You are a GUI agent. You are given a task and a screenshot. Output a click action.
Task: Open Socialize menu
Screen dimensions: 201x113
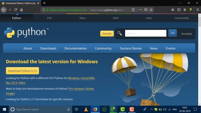click(x=187, y=34)
